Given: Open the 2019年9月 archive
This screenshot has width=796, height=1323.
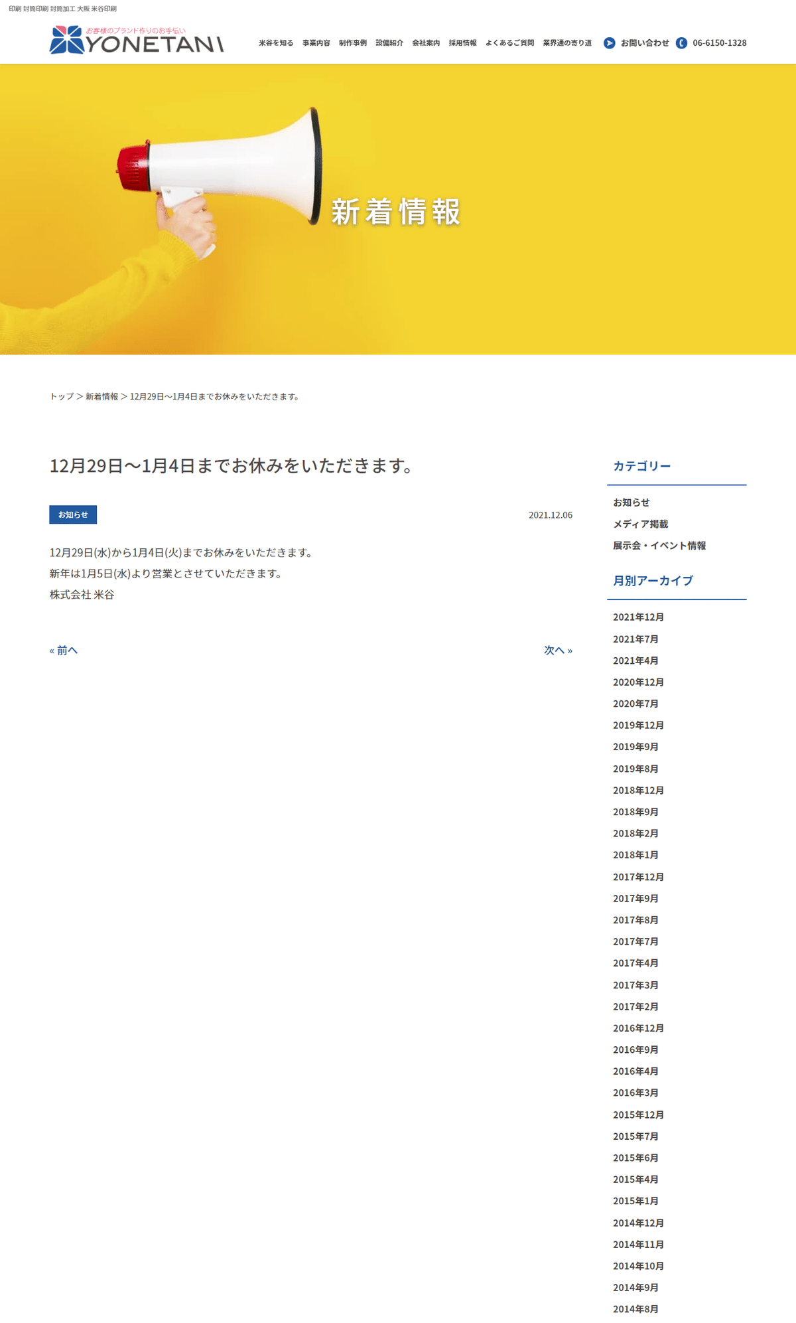Looking at the screenshot, I should tap(635, 747).
